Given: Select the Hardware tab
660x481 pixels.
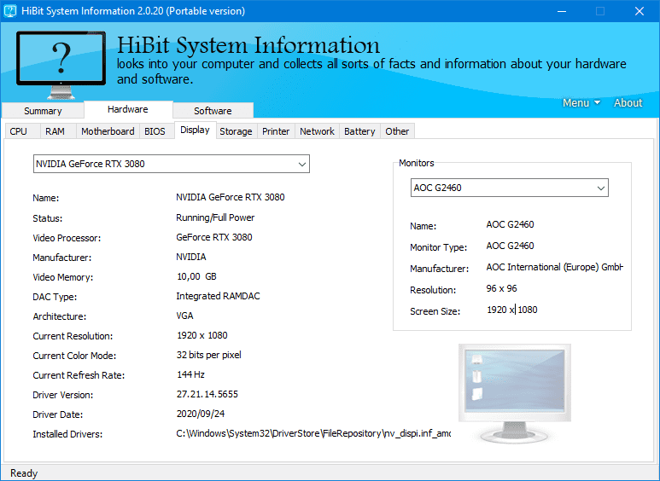Looking at the screenshot, I should tap(128, 110).
